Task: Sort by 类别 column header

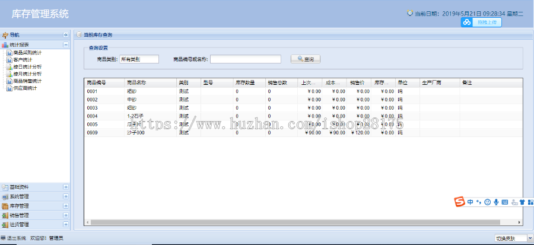Action: tap(189, 82)
